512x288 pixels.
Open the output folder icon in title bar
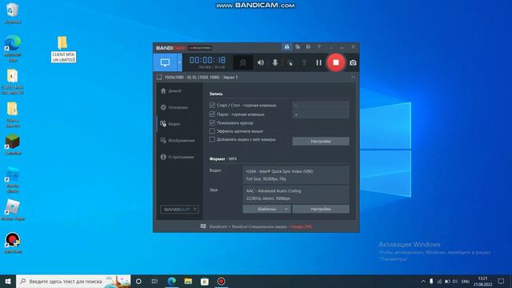click(x=298, y=47)
